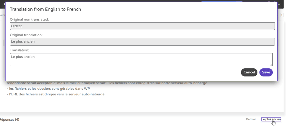
Task: Sort replies by 'Dernier'
Action: 251,119
